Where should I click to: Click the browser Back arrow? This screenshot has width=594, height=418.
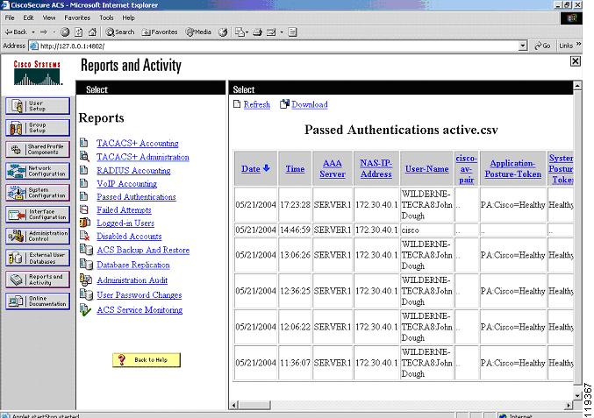(16, 32)
